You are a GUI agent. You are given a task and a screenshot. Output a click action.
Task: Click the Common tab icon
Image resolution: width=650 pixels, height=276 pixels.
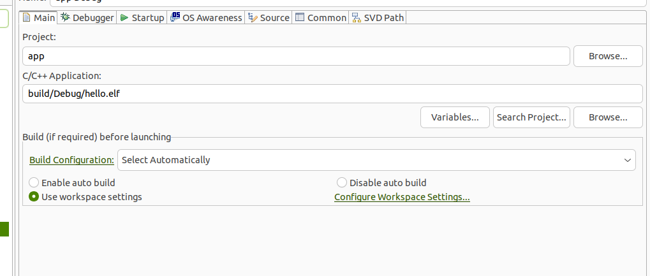click(300, 18)
